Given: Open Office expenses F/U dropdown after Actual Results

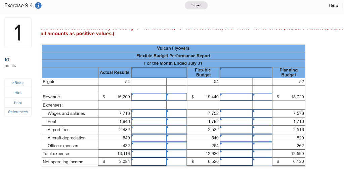Looking at the screenshot, I should click(x=177, y=146).
